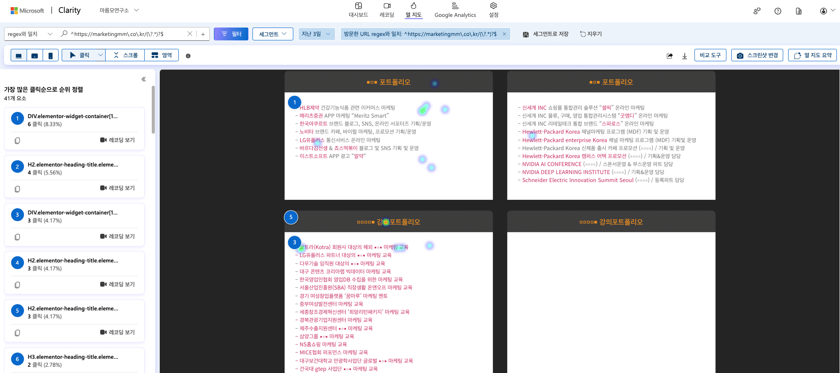The height and width of the screenshot is (373, 840).
Task: Click the left 강의포트폴리오 heading hotspot
Action: point(386,222)
